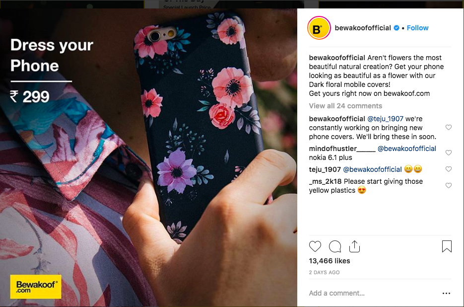Open the @teju_1907 mention link
This screenshot has width=464, height=307.
point(385,119)
